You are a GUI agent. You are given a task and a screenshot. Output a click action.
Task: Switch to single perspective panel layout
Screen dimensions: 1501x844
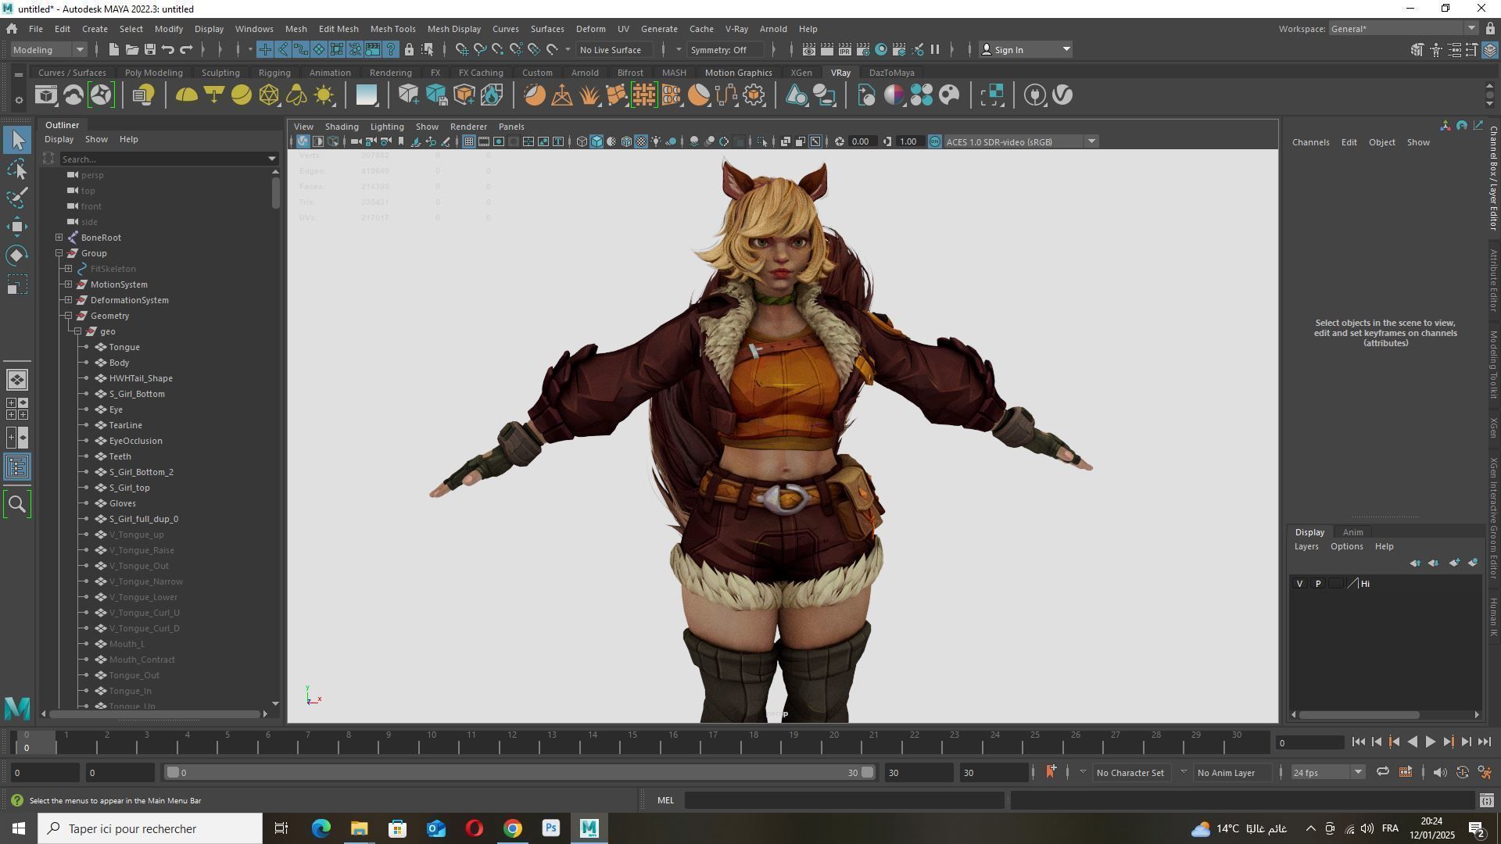pyautogui.click(x=17, y=380)
